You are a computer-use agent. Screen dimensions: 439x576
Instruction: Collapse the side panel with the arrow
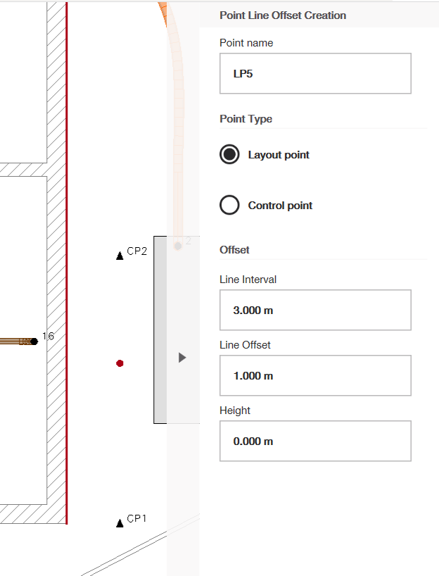click(182, 358)
